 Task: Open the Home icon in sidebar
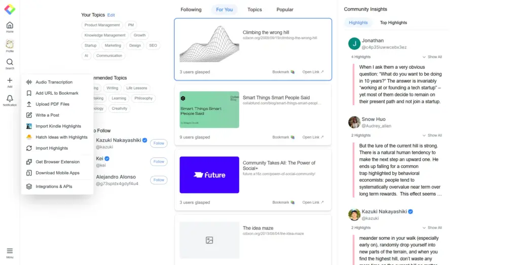10,25
